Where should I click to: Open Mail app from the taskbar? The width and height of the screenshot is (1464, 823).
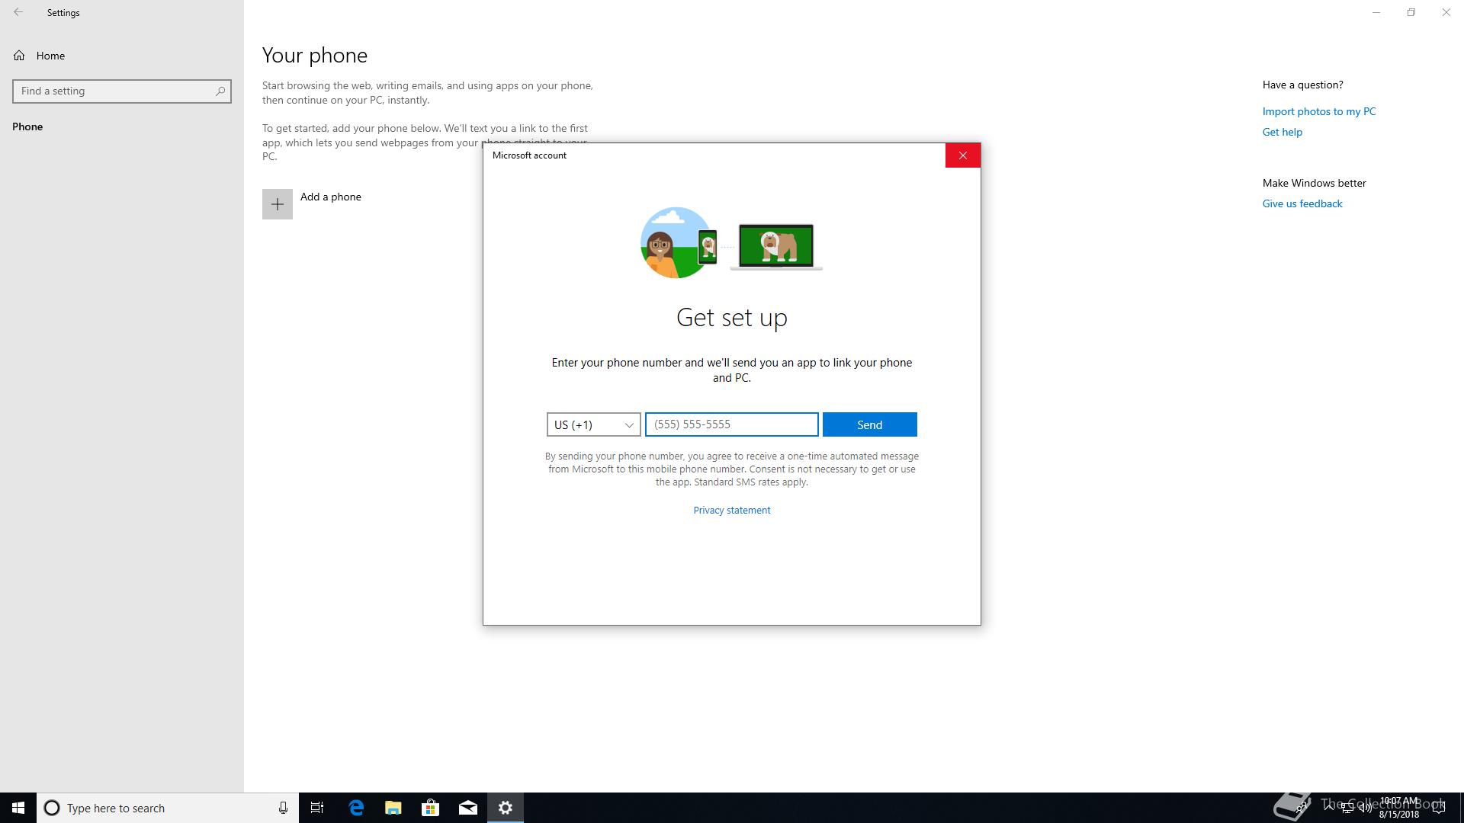pyautogui.click(x=468, y=808)
